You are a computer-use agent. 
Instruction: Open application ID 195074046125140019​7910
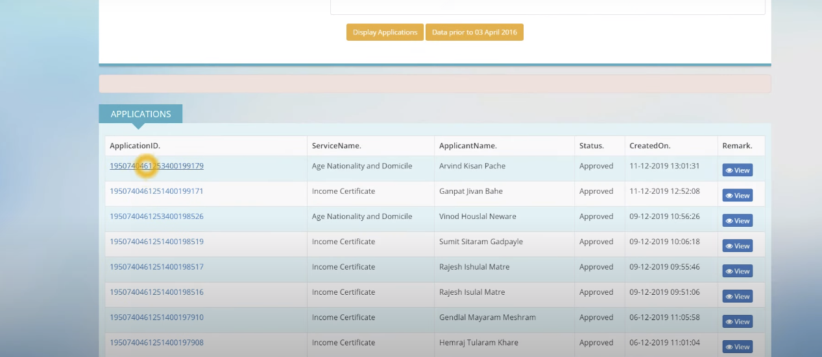tap(156, 317)
